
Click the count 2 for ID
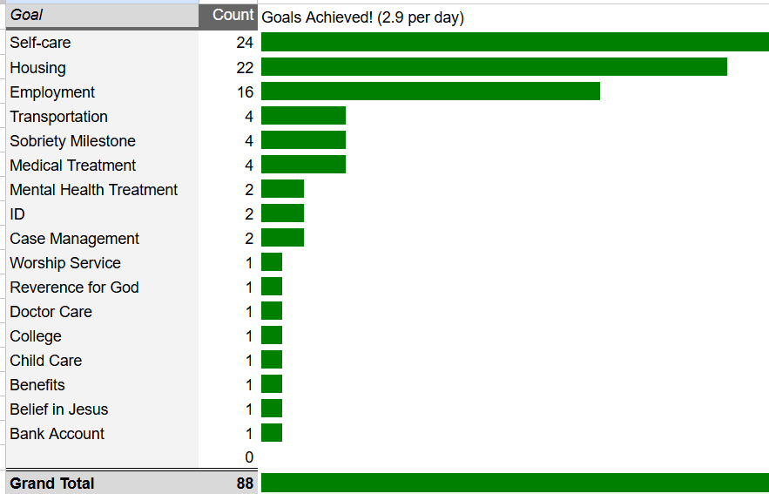249,213
